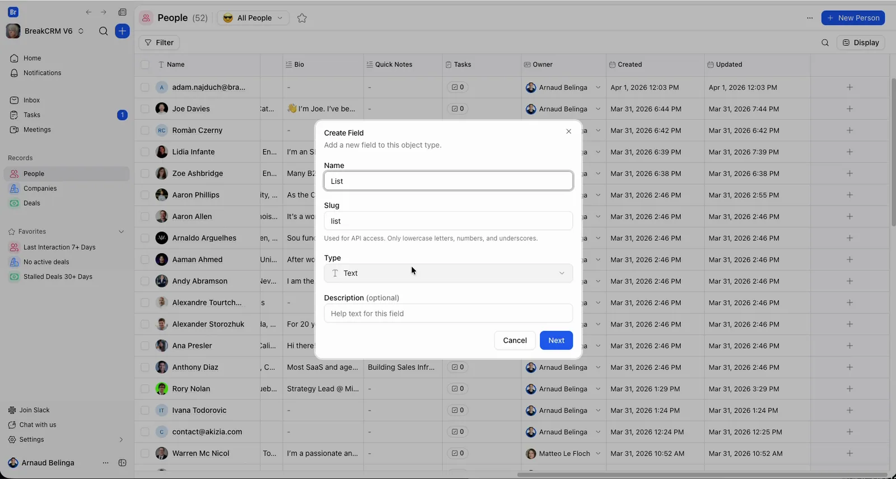This screenshot has width=896, height=479.
Task: Click the horizontal scrollbar under the table
Action: (702, 475)
